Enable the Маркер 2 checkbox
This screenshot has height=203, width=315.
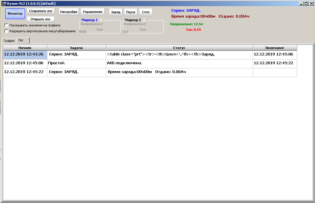tap(144, 20)
